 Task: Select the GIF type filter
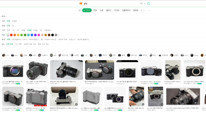[13, 25]
